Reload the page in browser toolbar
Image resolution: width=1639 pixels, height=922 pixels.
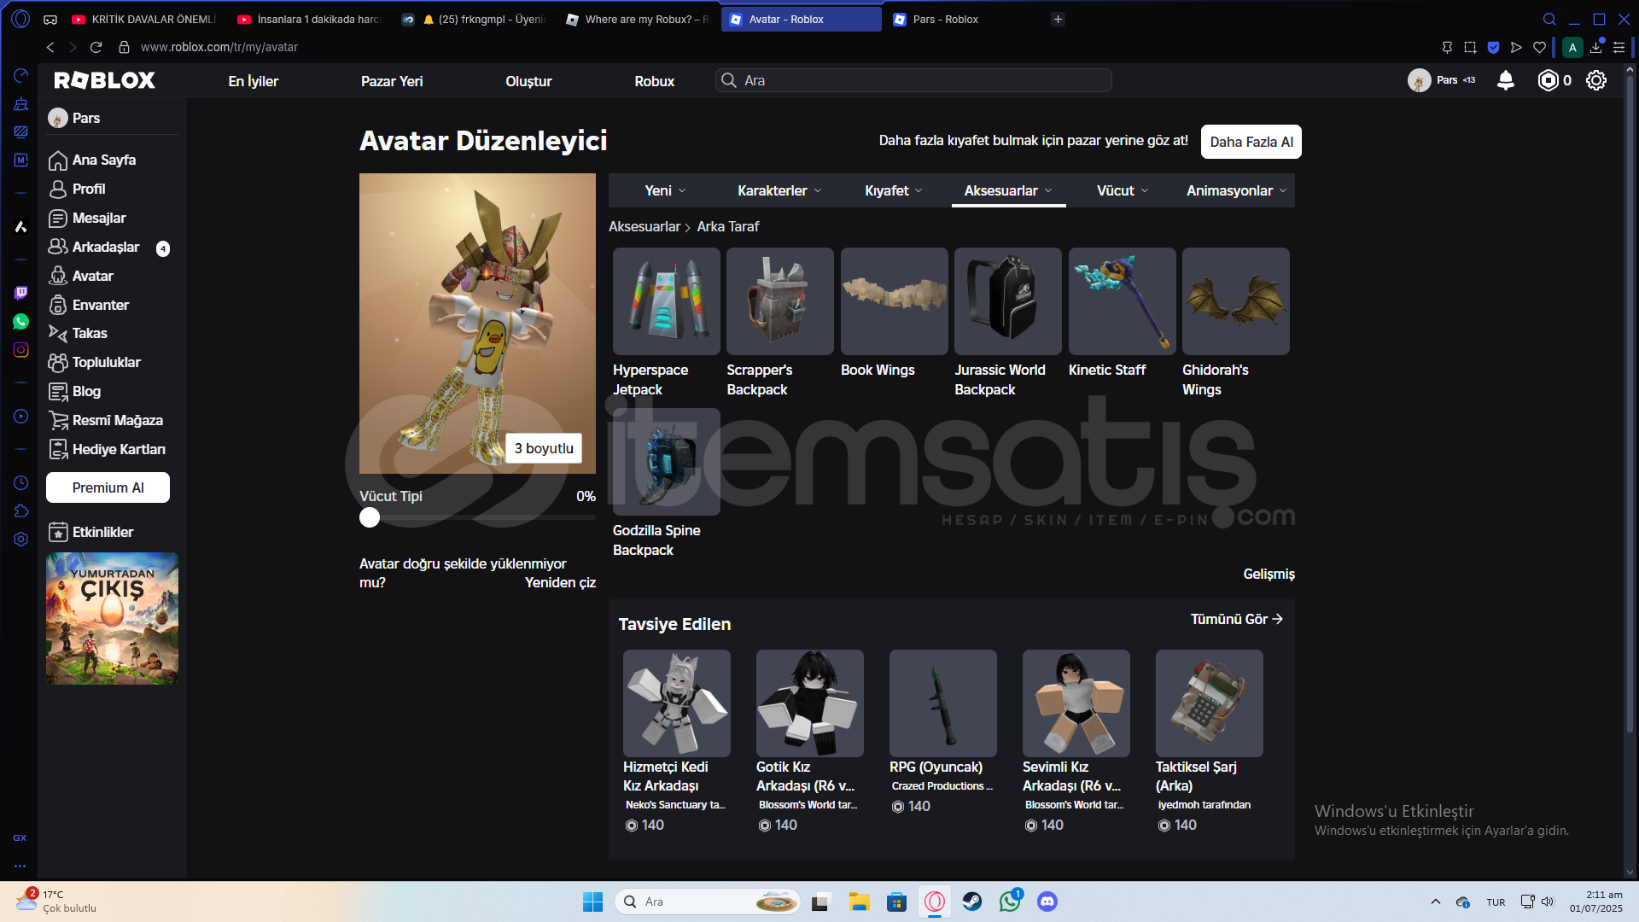point(96,47)
